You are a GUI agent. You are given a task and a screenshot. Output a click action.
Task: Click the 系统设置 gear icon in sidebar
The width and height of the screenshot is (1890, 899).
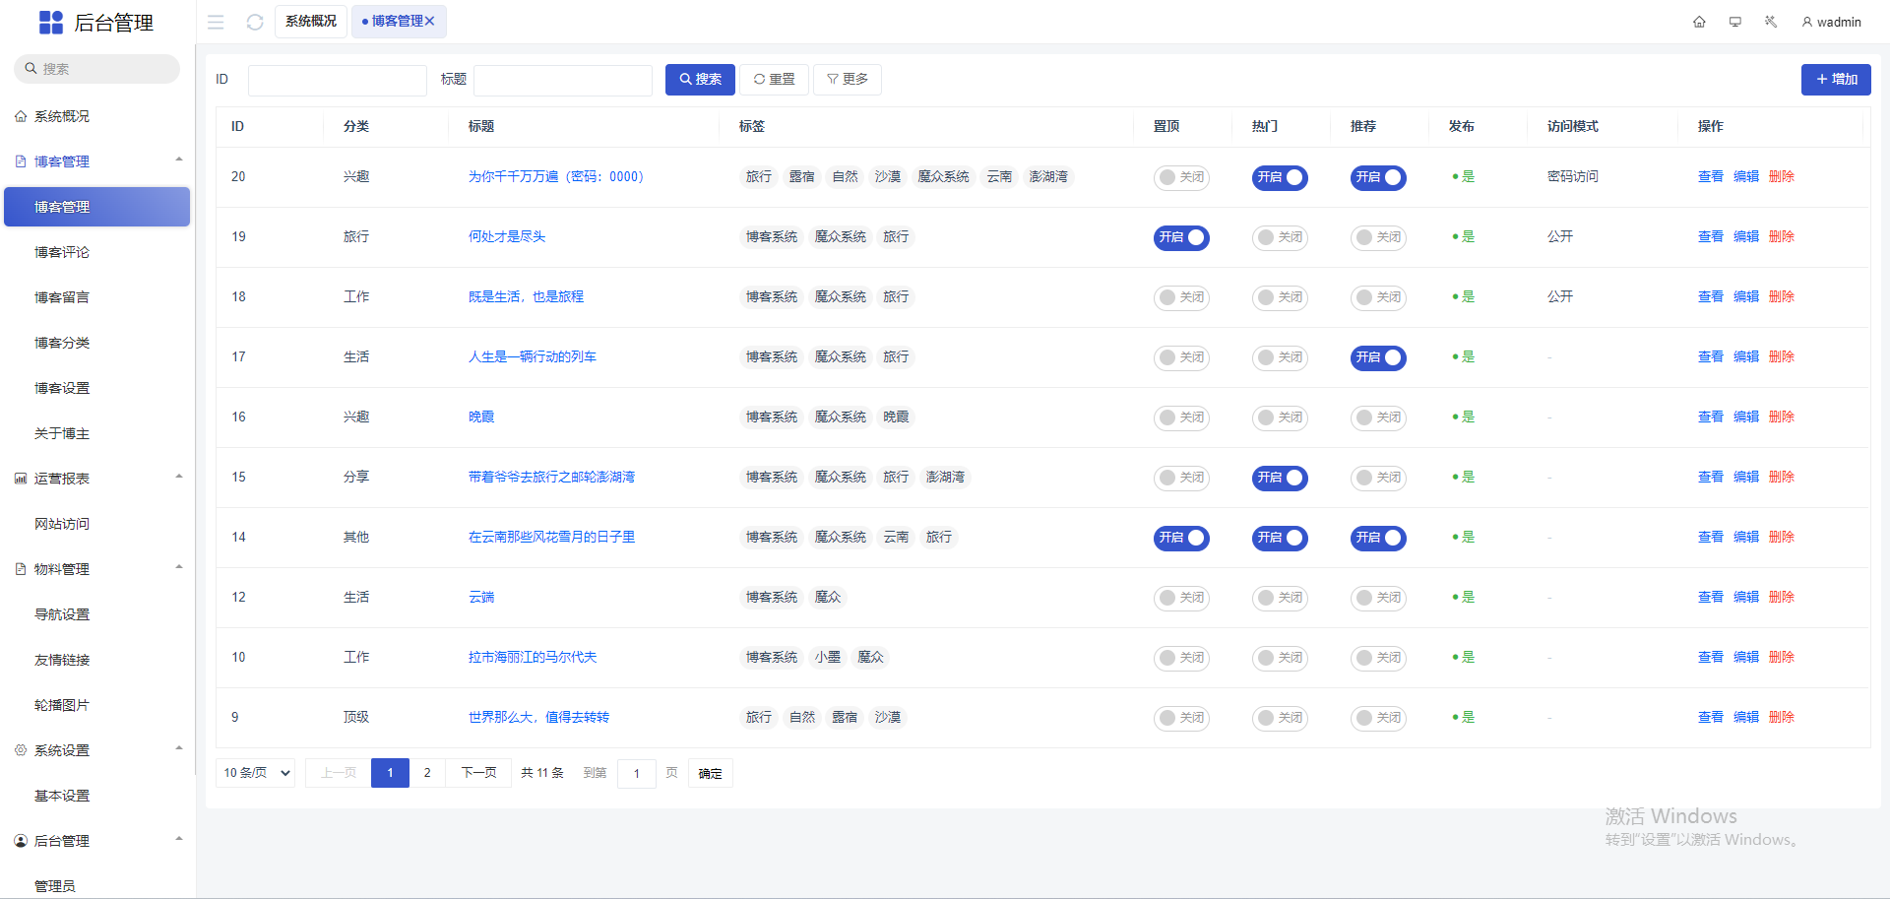point(21,750)
